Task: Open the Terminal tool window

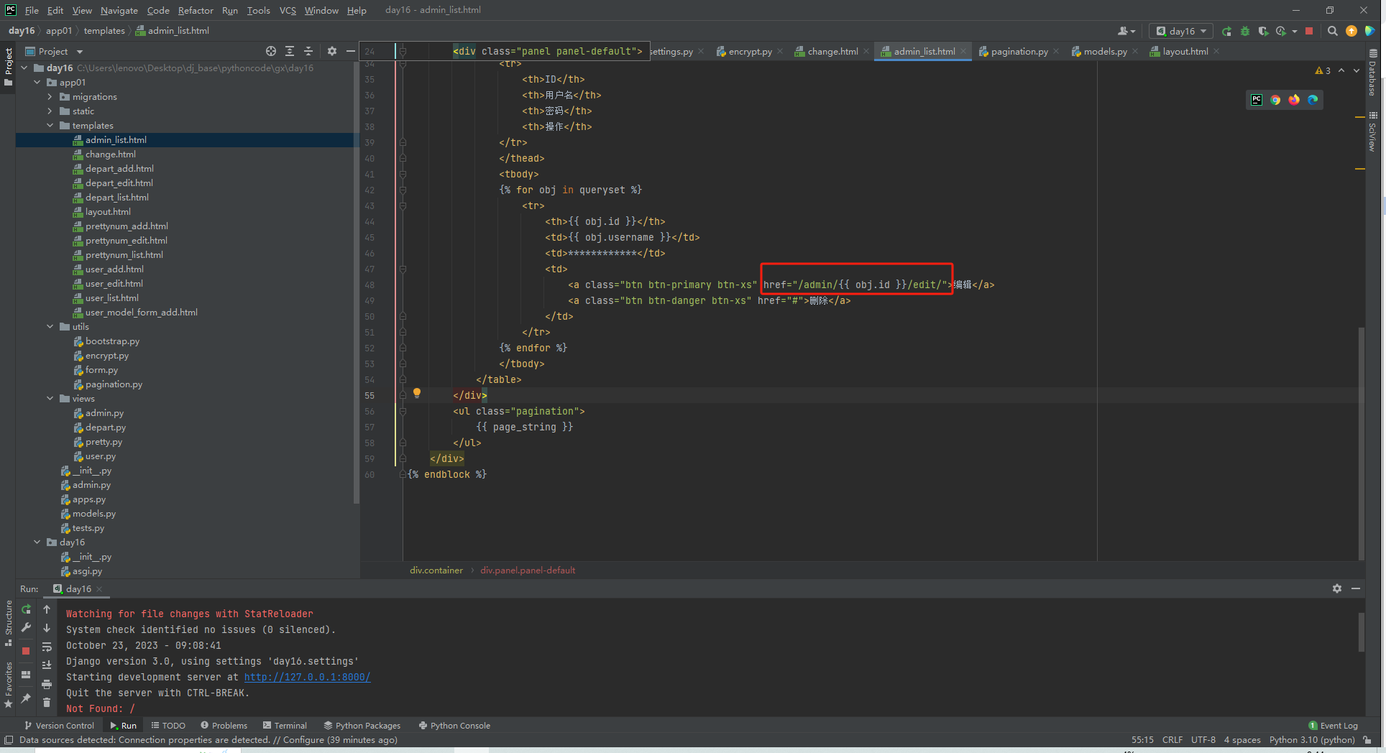Action: [x=285, y=726]
